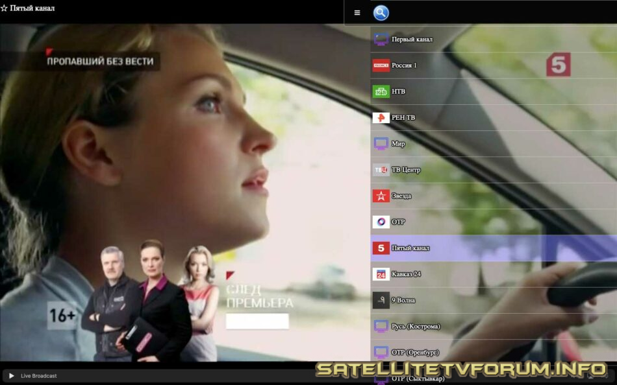Click the play button in the player bar
The image size is (617, 385).
click(x=12, y=376)
